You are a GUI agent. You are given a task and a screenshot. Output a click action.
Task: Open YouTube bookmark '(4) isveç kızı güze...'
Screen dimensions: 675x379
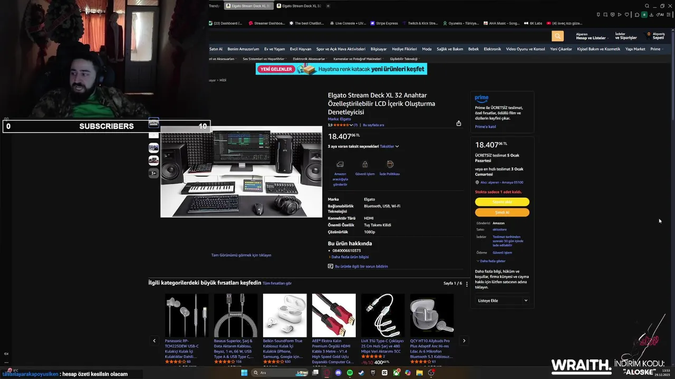564,23
